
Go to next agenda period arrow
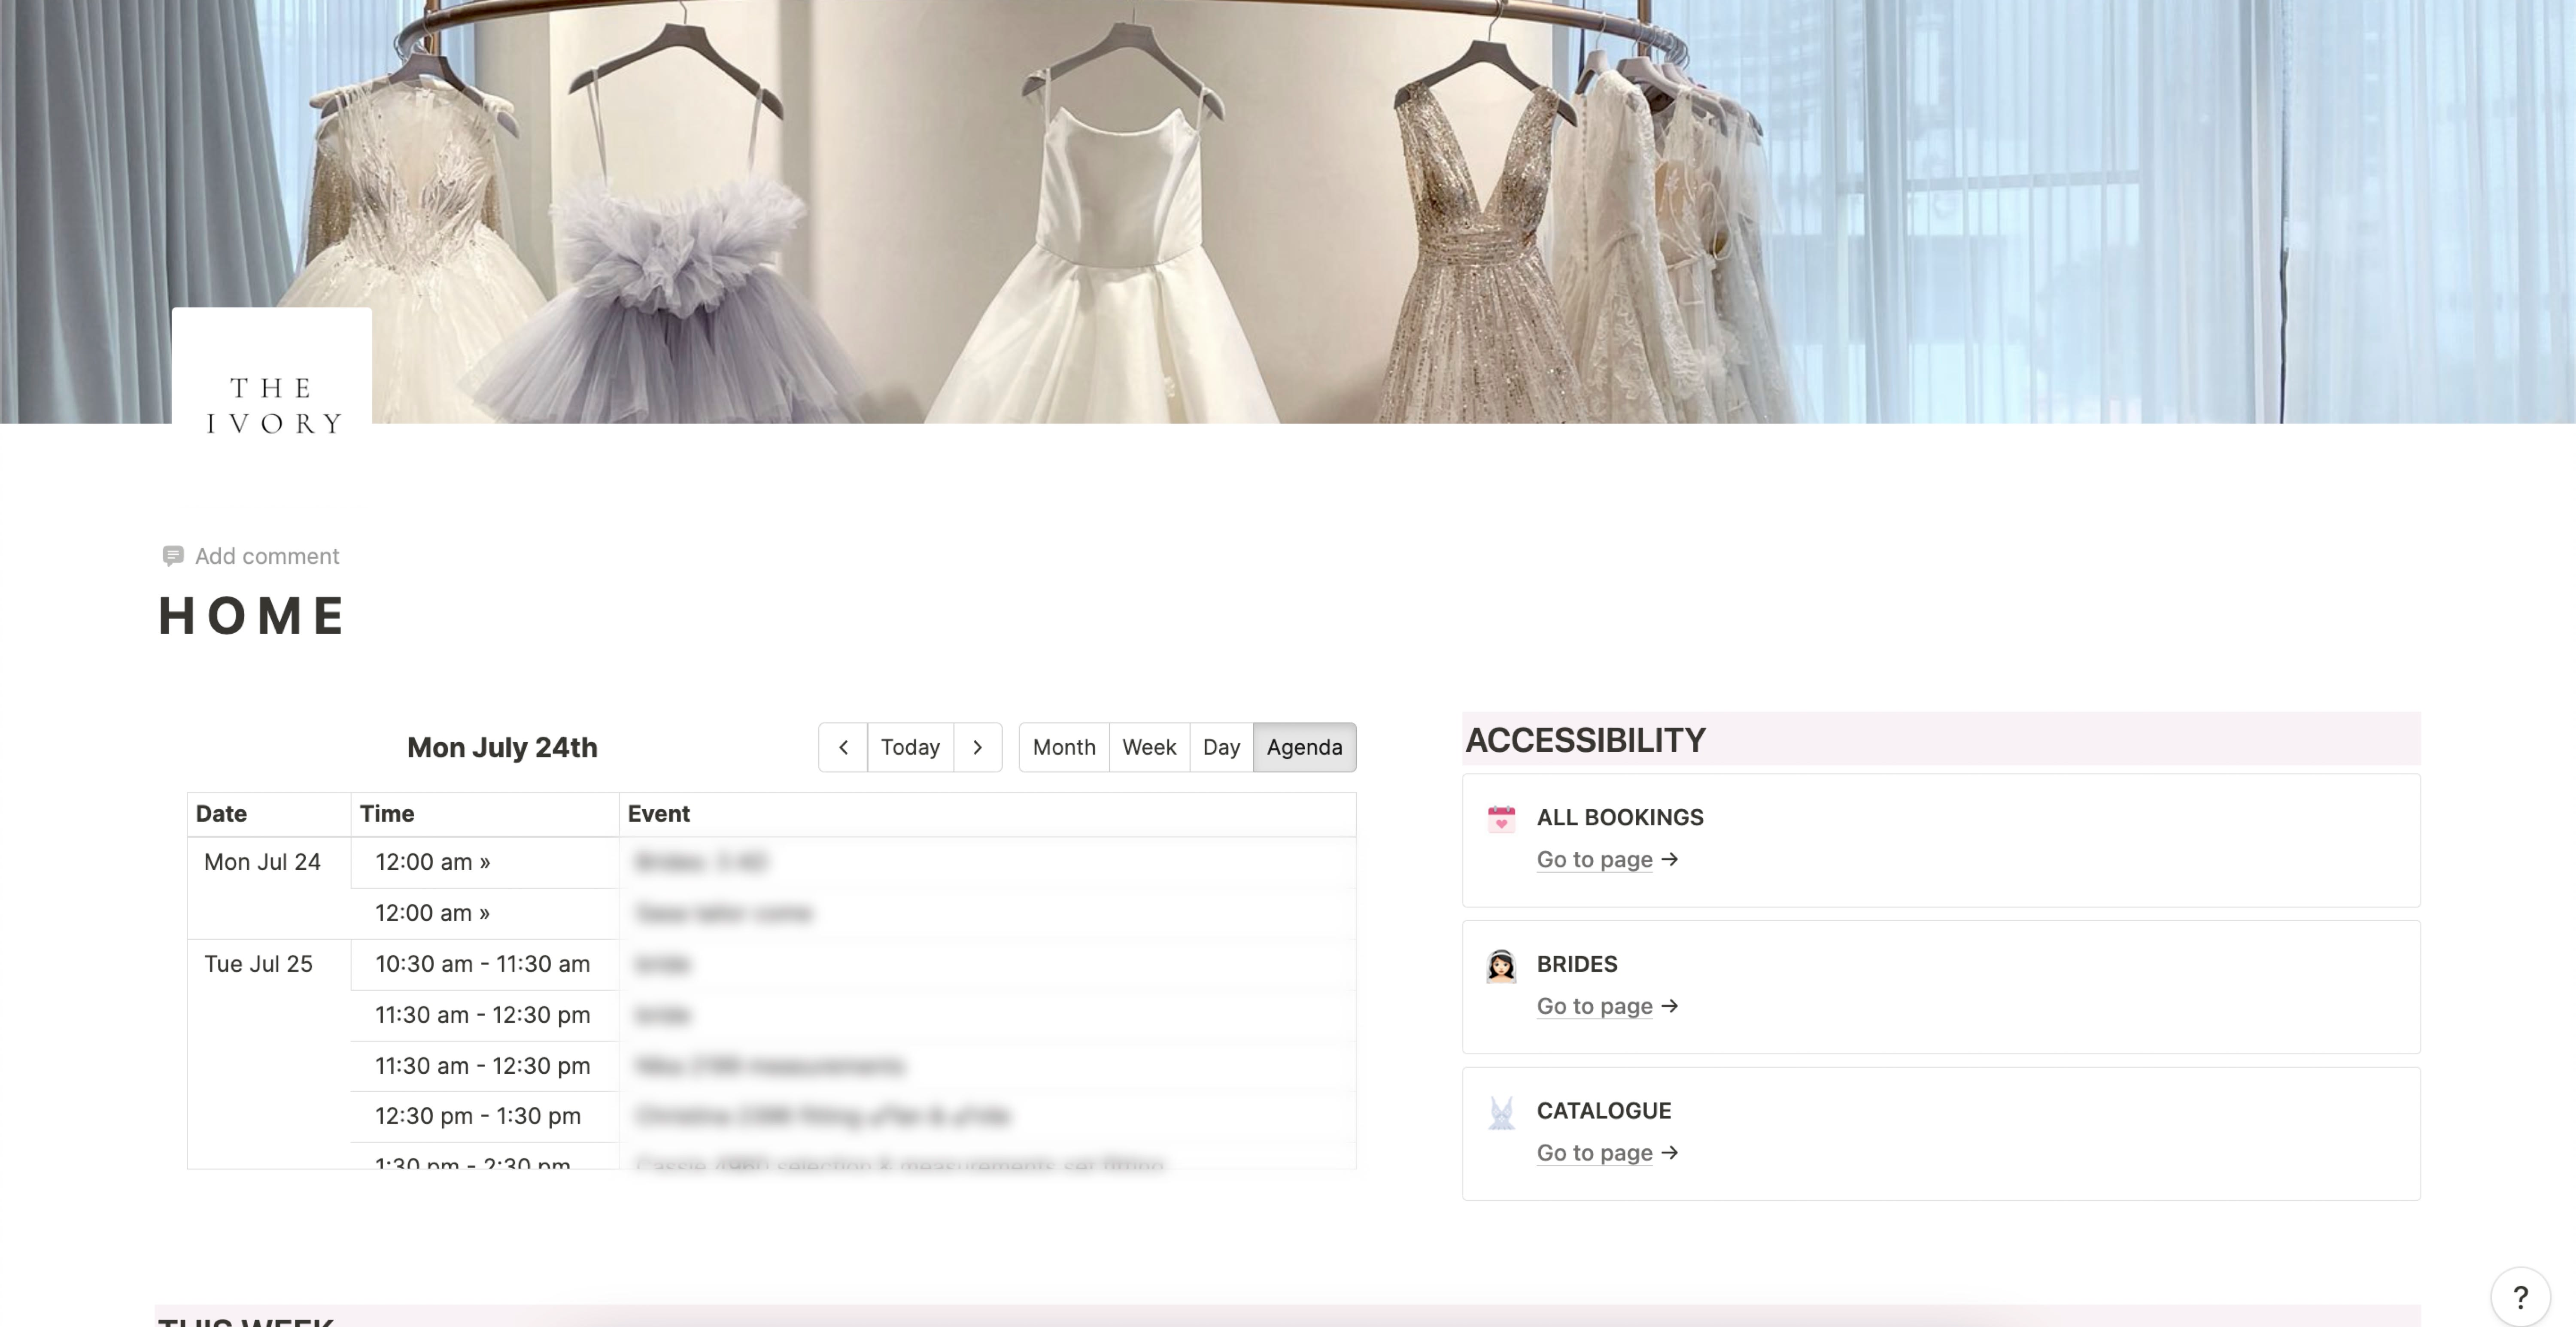pos(978,747)
